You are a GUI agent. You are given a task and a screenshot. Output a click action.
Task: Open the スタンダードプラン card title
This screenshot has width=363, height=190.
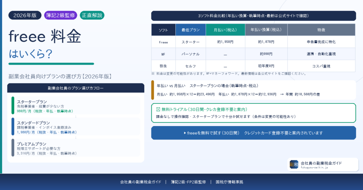(x=33, y=123)
